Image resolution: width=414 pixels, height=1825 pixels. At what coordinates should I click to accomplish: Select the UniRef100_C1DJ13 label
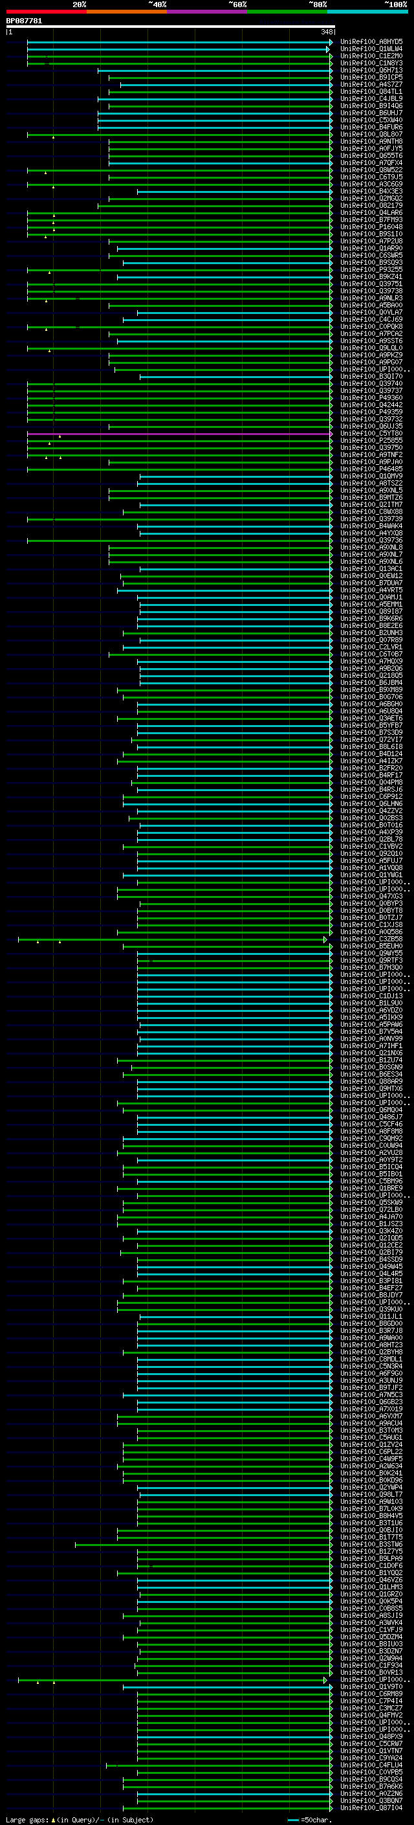[371, 996]
